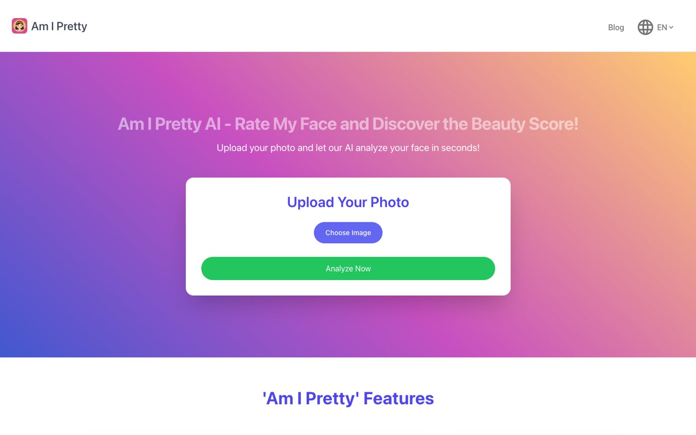Click the green Analyze Now progress-style bar

(348, 268)
